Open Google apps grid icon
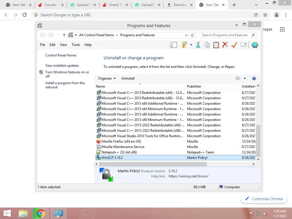 pyautogui.click(x=282, y=29)
